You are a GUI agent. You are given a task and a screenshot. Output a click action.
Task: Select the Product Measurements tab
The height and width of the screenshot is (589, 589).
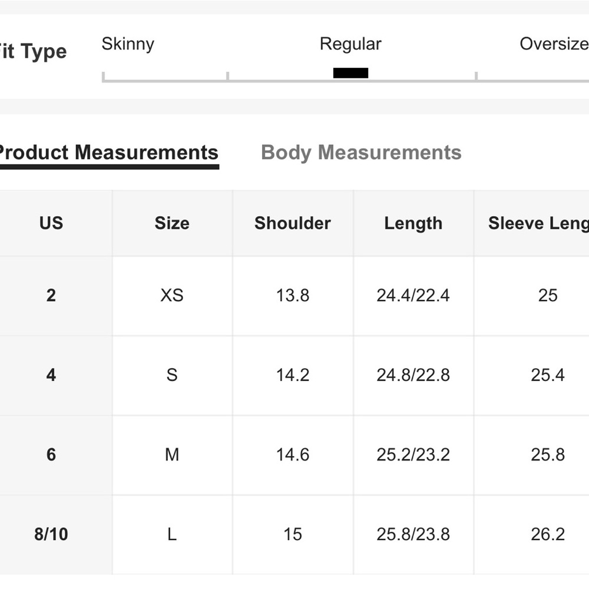(x=109, y=153)
